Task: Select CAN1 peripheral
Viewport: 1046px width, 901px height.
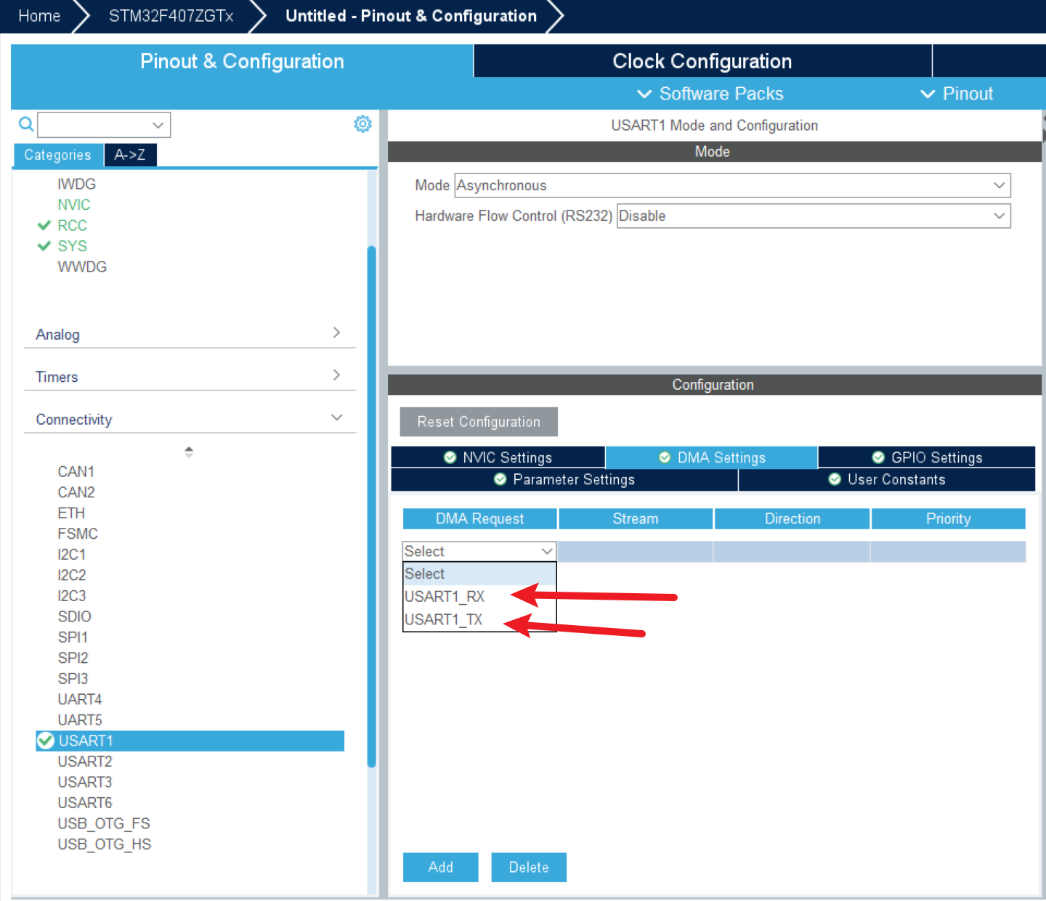Action: [x=76, y=472]
